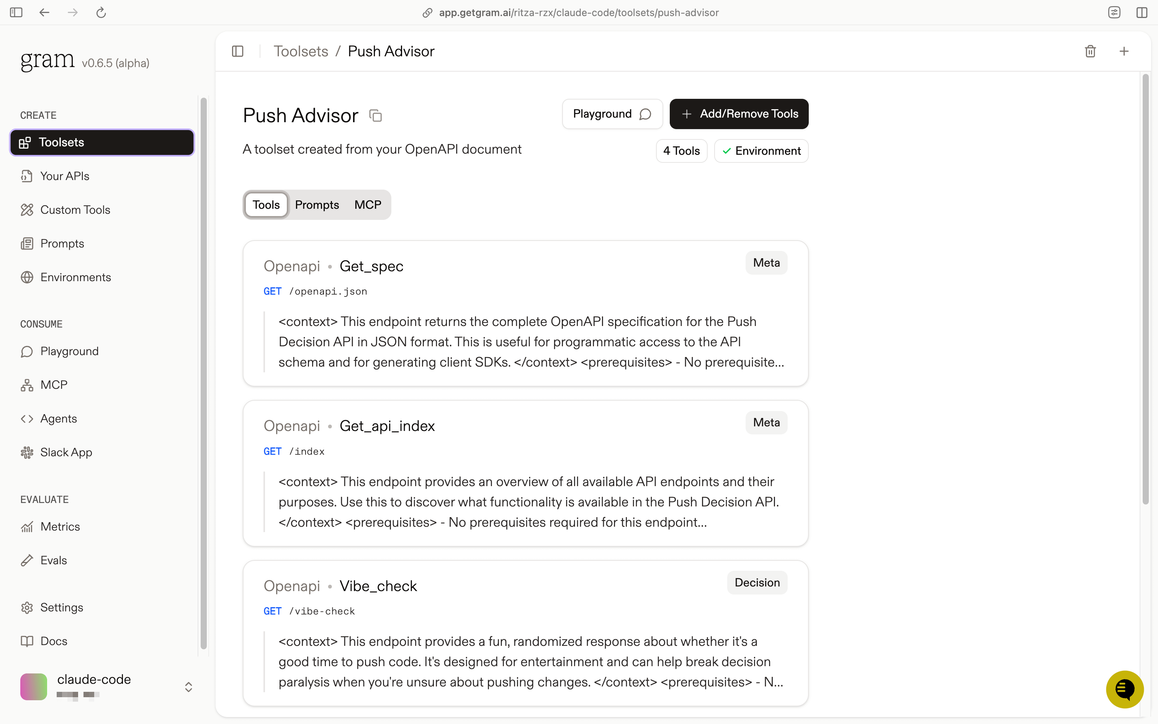This screenshot has width=1158, height=724.
Task: Click the Environment badge
Action: [x=761, y=151]
